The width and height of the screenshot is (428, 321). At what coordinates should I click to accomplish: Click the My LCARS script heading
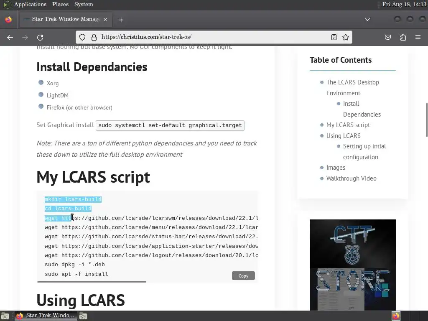(x=93, y=177)
